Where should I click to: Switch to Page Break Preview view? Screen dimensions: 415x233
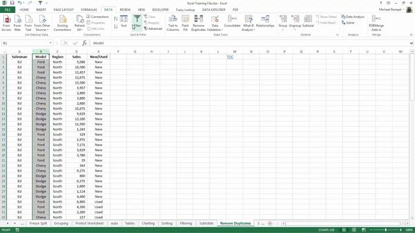[x=364, y=230]
